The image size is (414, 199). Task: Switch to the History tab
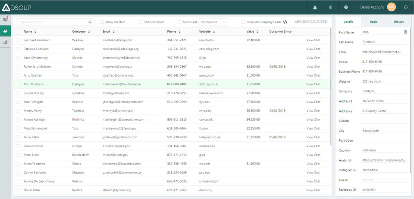point(398,22)
